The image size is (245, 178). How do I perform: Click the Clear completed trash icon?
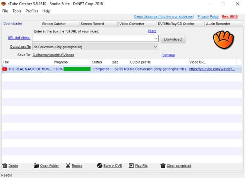(163, 166)
